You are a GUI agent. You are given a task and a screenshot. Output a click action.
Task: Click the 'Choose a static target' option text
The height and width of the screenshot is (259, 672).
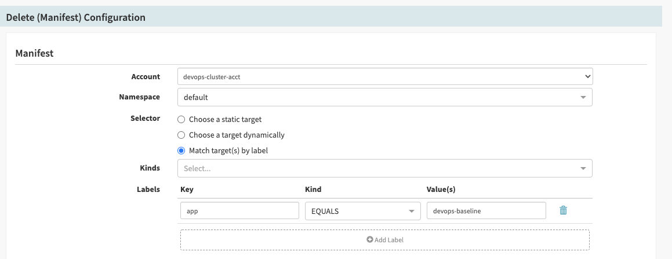pos(225,120)
